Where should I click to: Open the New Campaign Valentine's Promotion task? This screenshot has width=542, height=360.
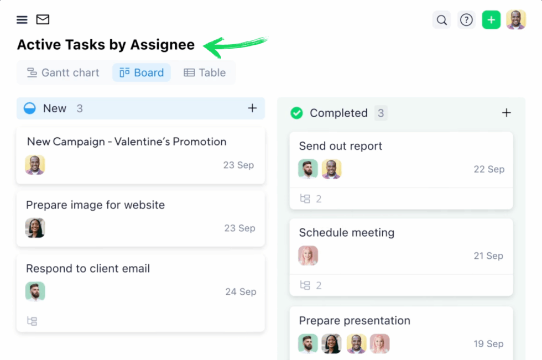pyautogui.click(x=127, y=142)
